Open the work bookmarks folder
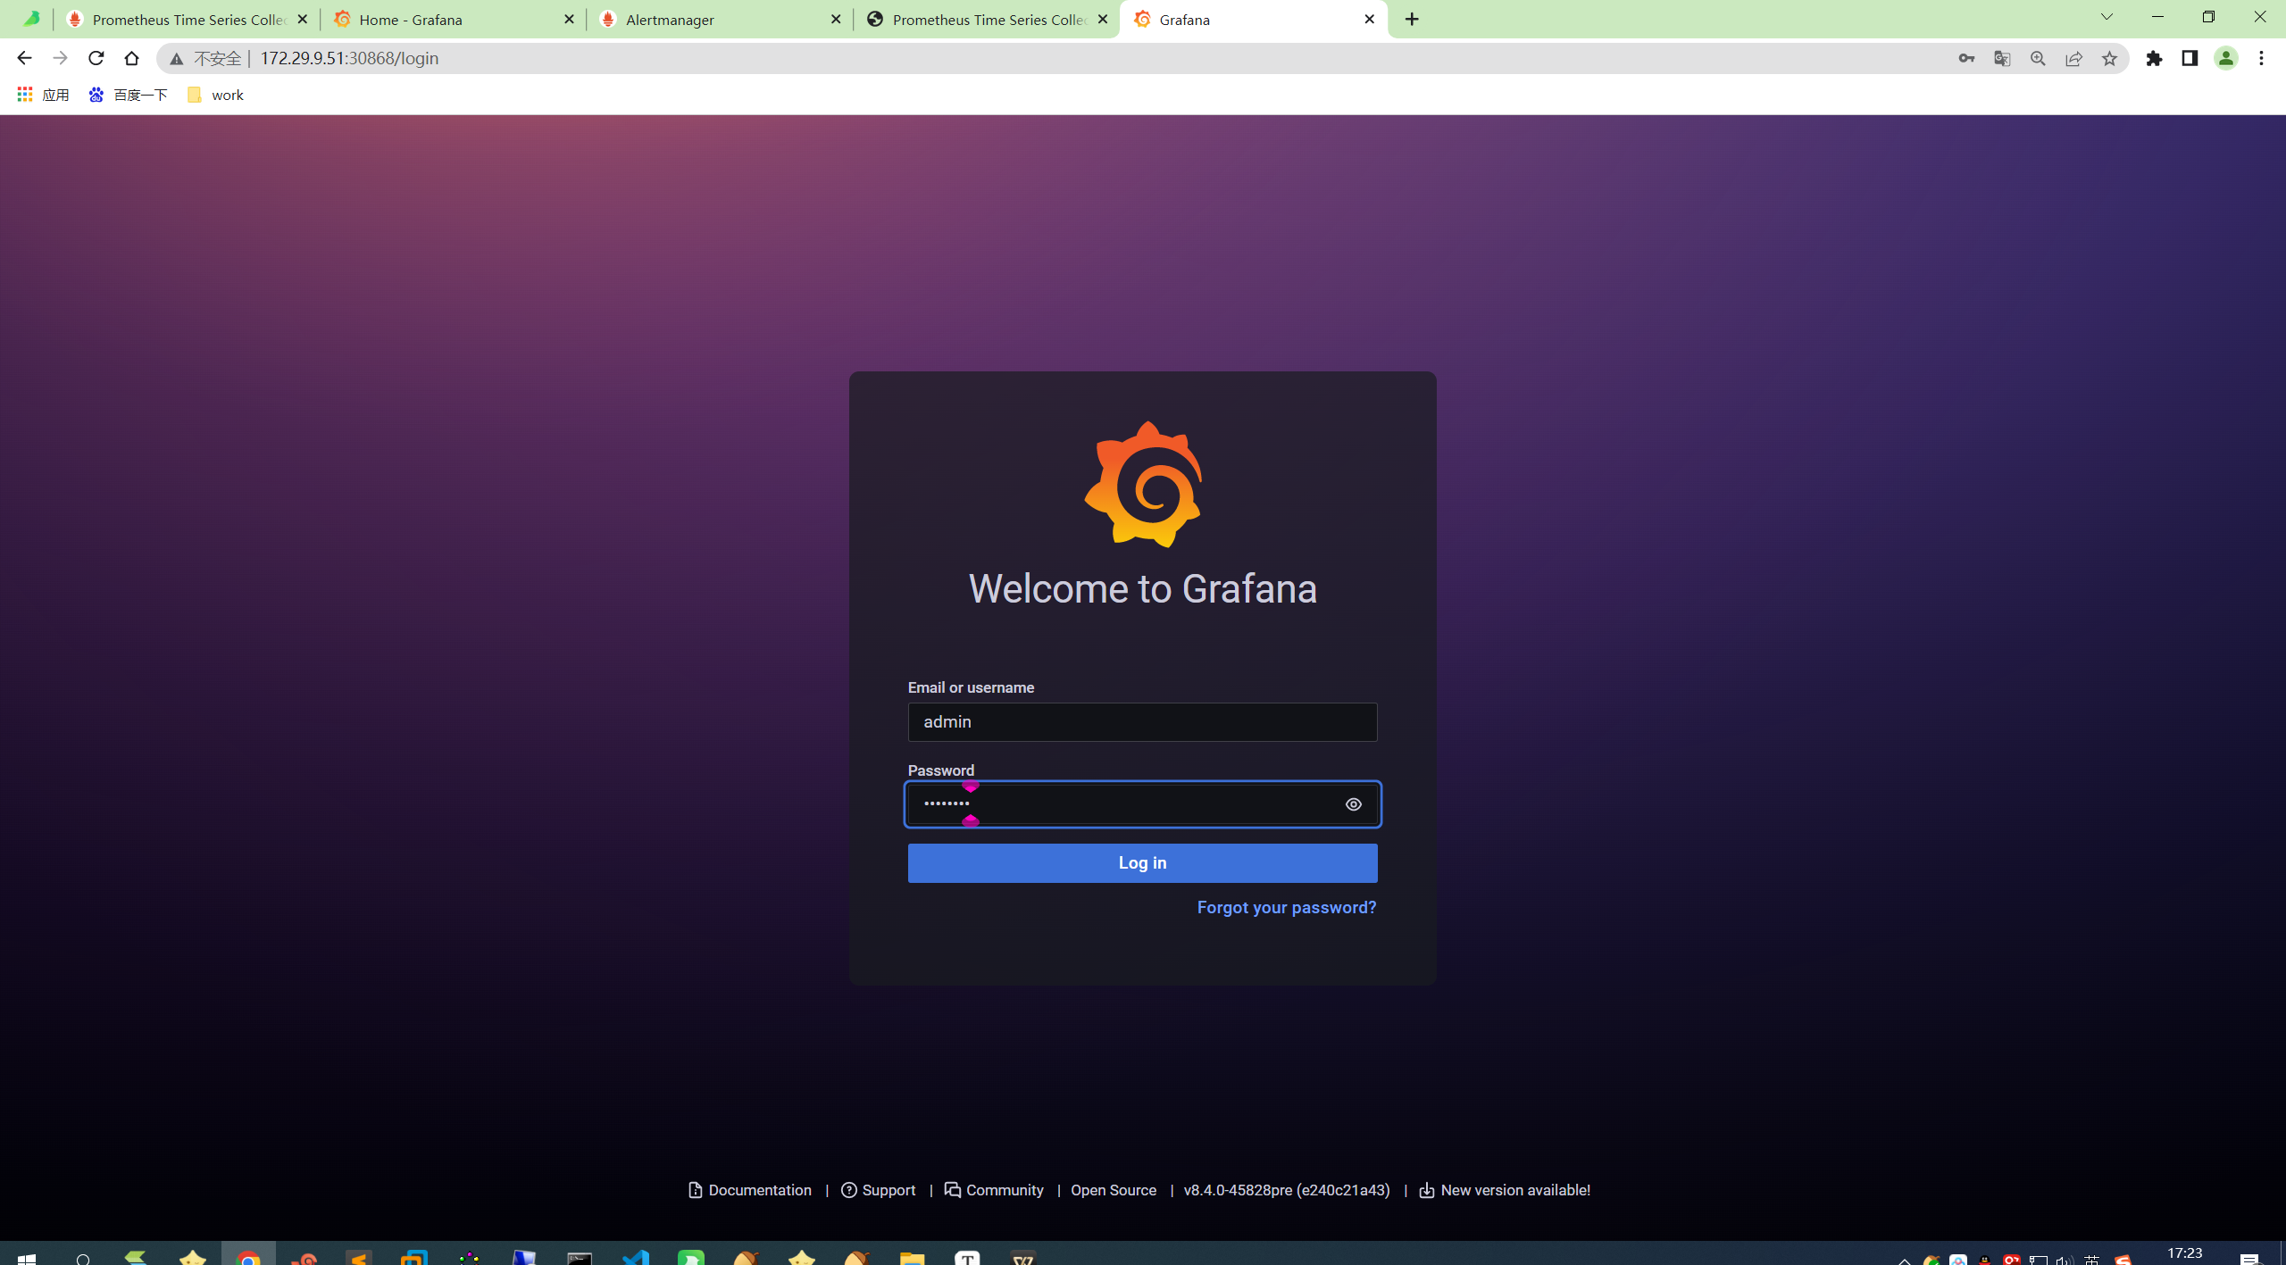This screenshot has width=2286, height=1265. coord(215,95)
